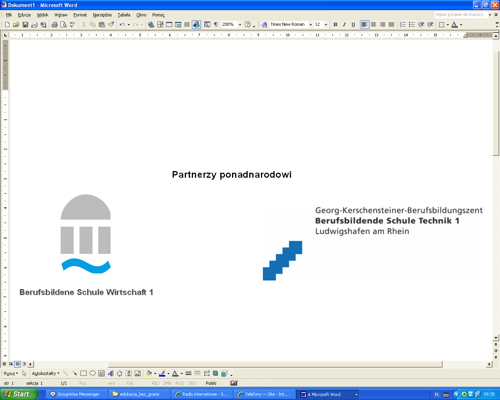Decrease indent icon
This screenshot has width=500, height=400.
(x=421, y=25)
